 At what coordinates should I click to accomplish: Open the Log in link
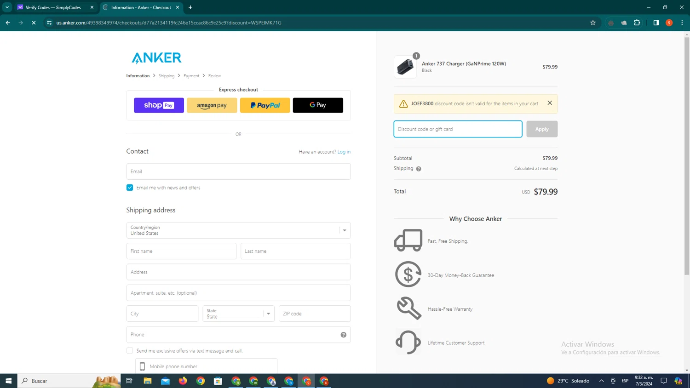coord(344,152)
